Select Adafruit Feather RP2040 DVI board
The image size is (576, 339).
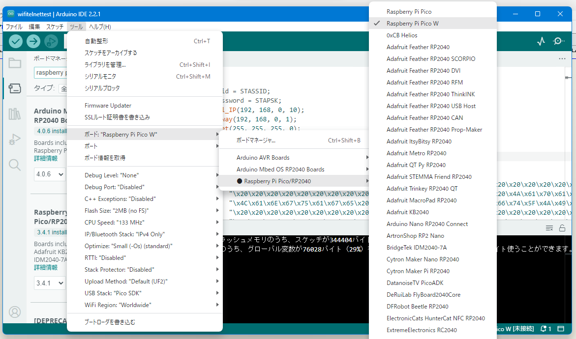coord(433,70)
